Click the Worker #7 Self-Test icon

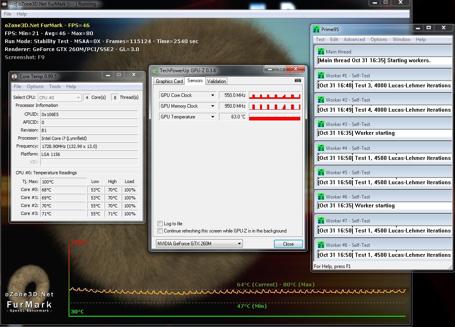(x=321, y=221)
